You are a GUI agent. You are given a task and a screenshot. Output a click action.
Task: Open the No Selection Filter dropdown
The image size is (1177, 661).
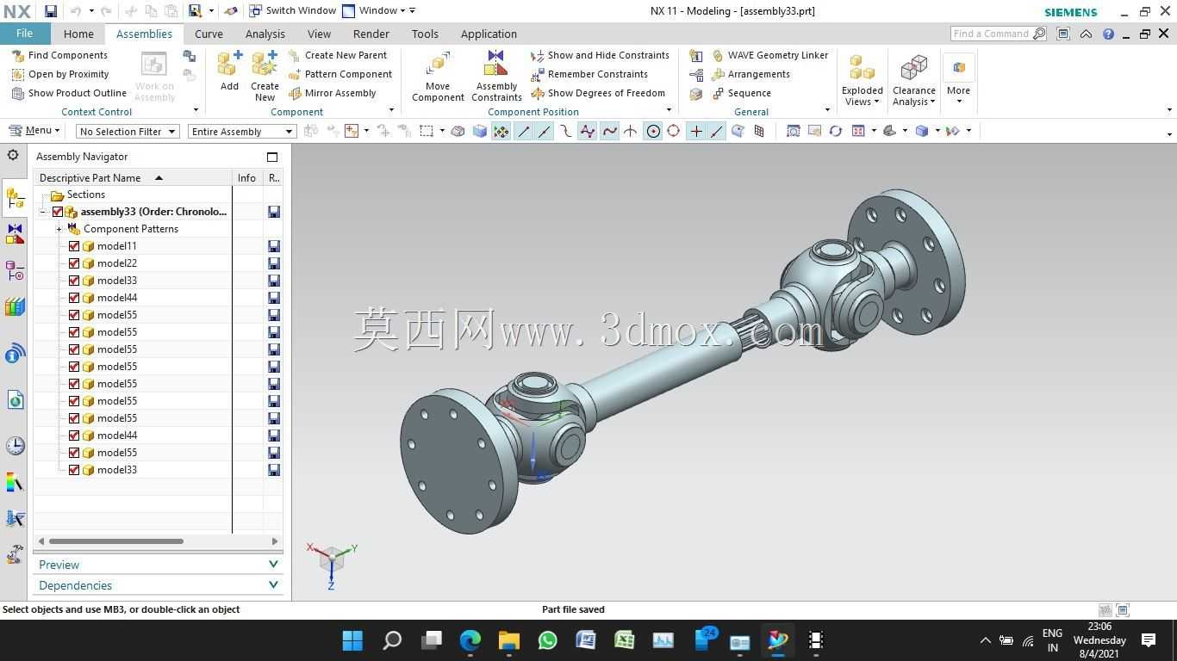point(127,131)
